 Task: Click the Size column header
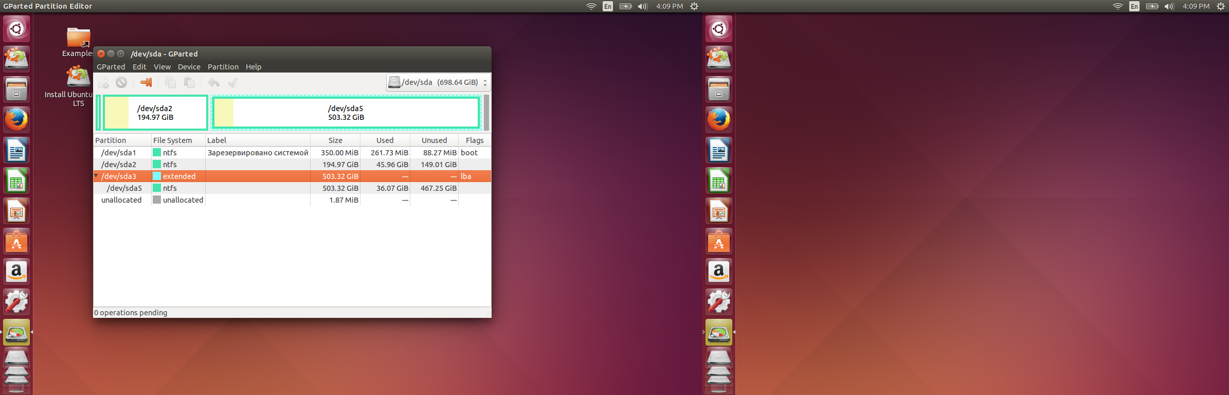(335, 140)
